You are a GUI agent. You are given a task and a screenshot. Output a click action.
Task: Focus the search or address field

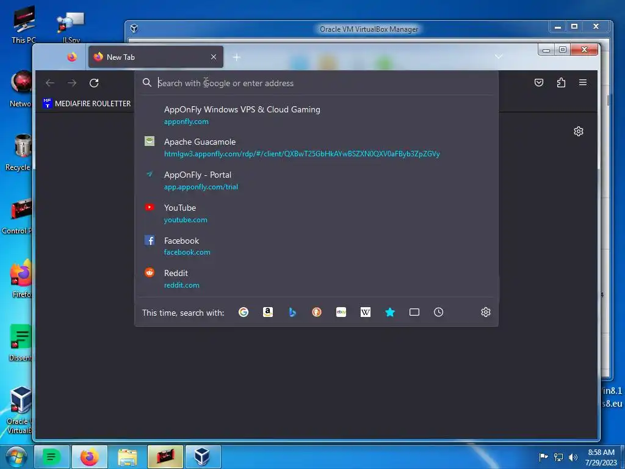[317, 83]
